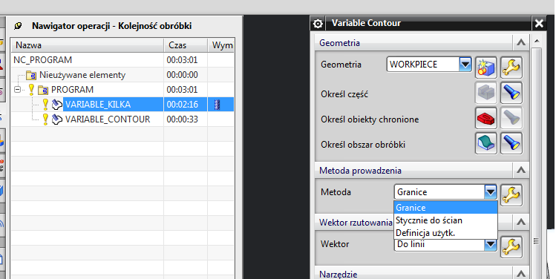The width and height of the screenshot is (556, 279).
Task: Click the Określ obszar obróbki select icon
Action: [x=486, y=143]
